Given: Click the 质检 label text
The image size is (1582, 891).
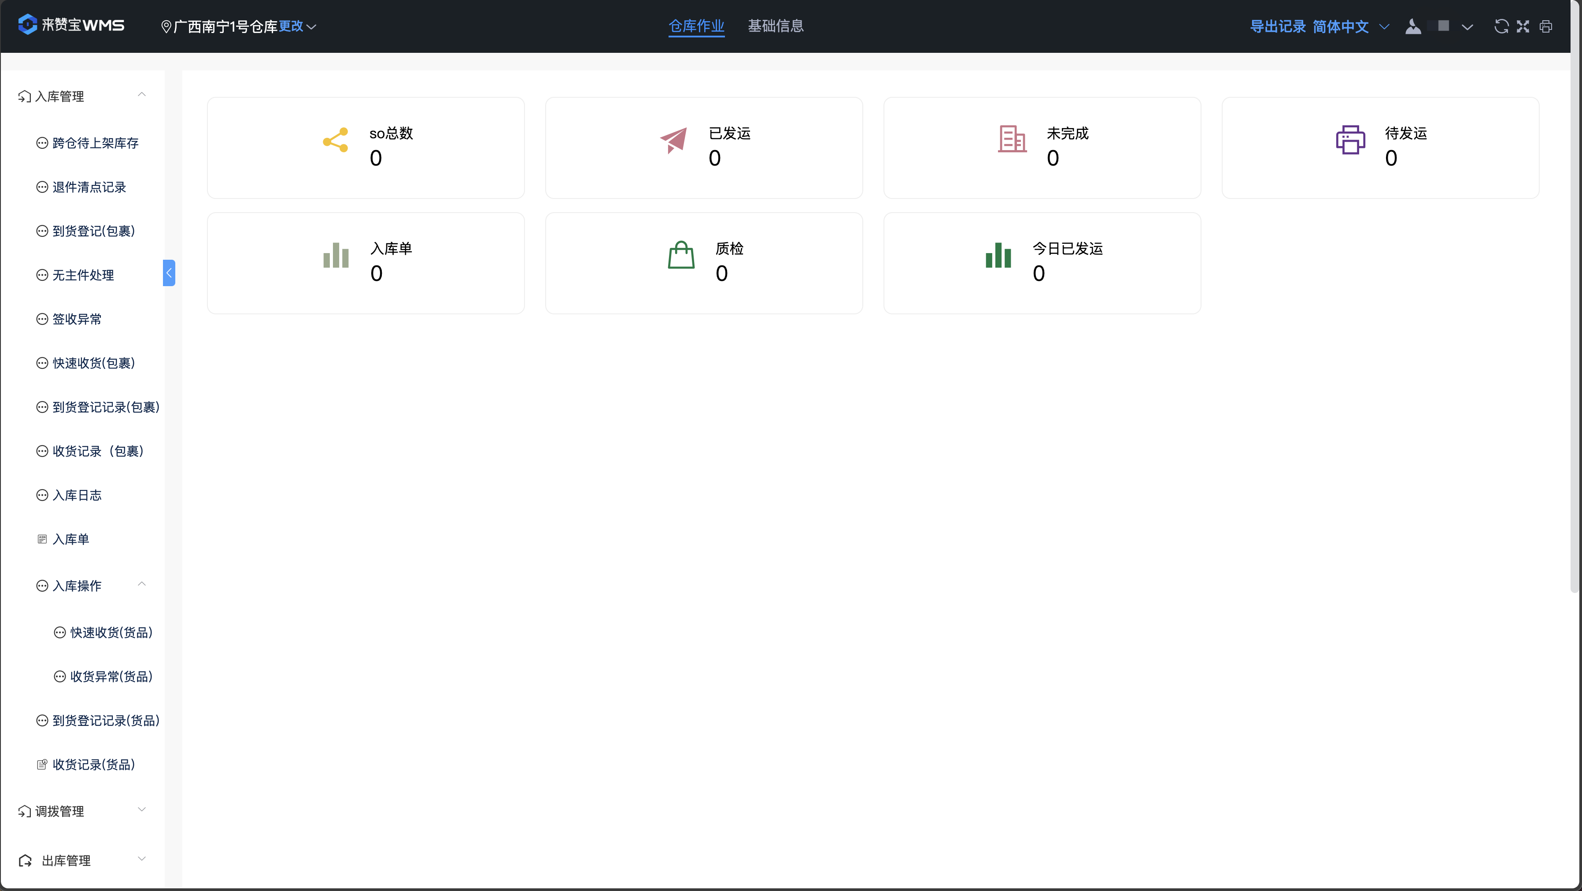Looking at the screenshot, I should pyautogui.click(x=730, y=249).
